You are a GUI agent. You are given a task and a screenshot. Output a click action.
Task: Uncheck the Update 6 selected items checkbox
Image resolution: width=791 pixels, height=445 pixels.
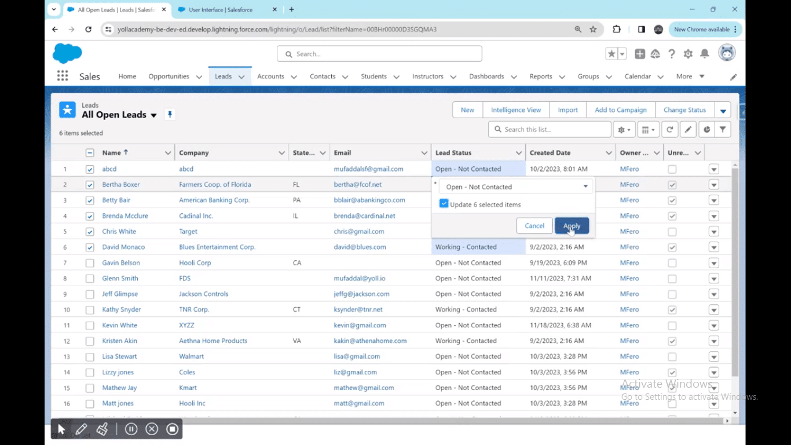click(x=444, y=204)
